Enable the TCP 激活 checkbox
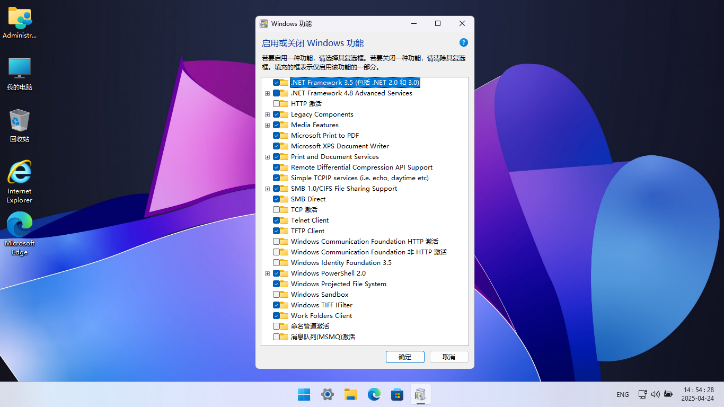This screenshot has height=407, width=724. 276,210
